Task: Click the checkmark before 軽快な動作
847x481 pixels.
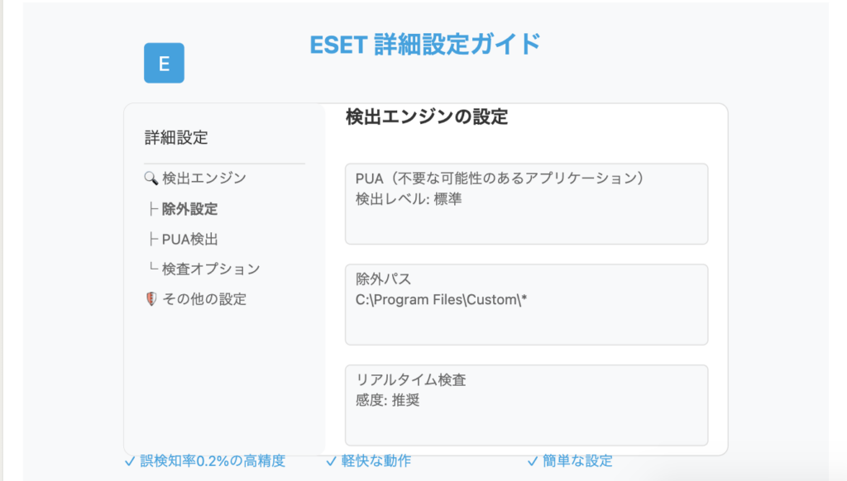Action: tap(331, 461)
